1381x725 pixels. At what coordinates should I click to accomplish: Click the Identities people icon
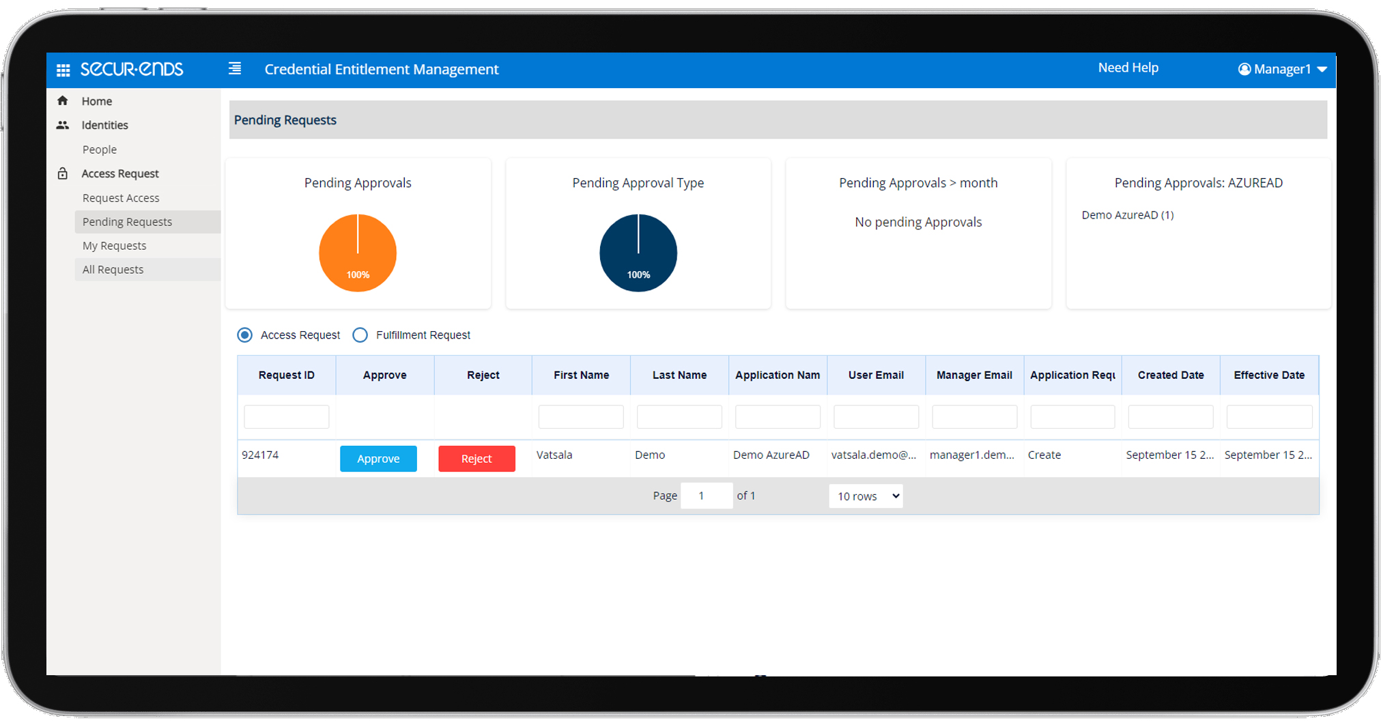(x=62, y=124)
